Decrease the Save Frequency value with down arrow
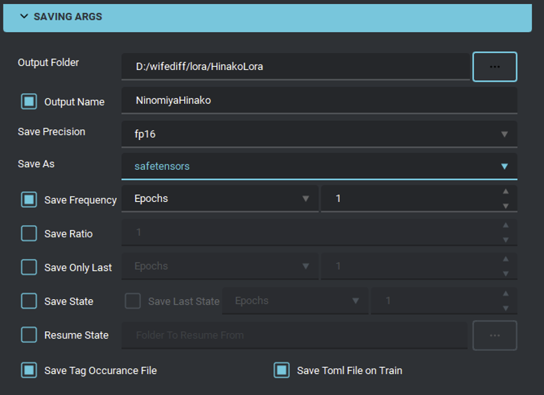Viewport: 544px width, 395px height. coord(505,206)
